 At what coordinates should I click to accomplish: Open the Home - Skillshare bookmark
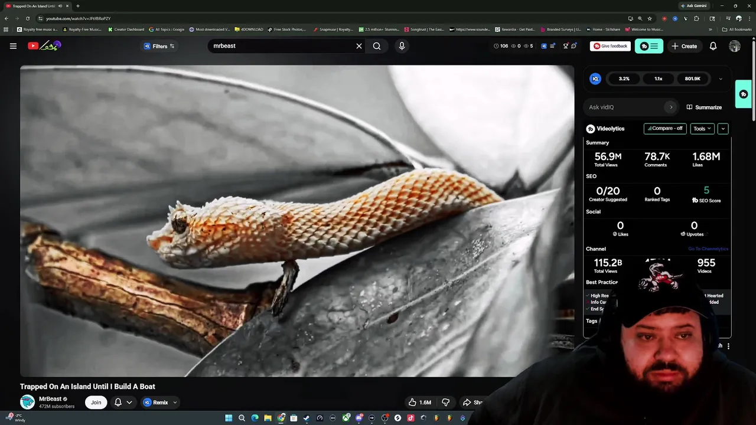click(x=604, y=30)
